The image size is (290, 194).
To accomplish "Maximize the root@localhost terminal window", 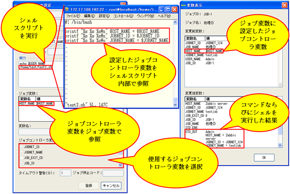I will tap(168, 9).
